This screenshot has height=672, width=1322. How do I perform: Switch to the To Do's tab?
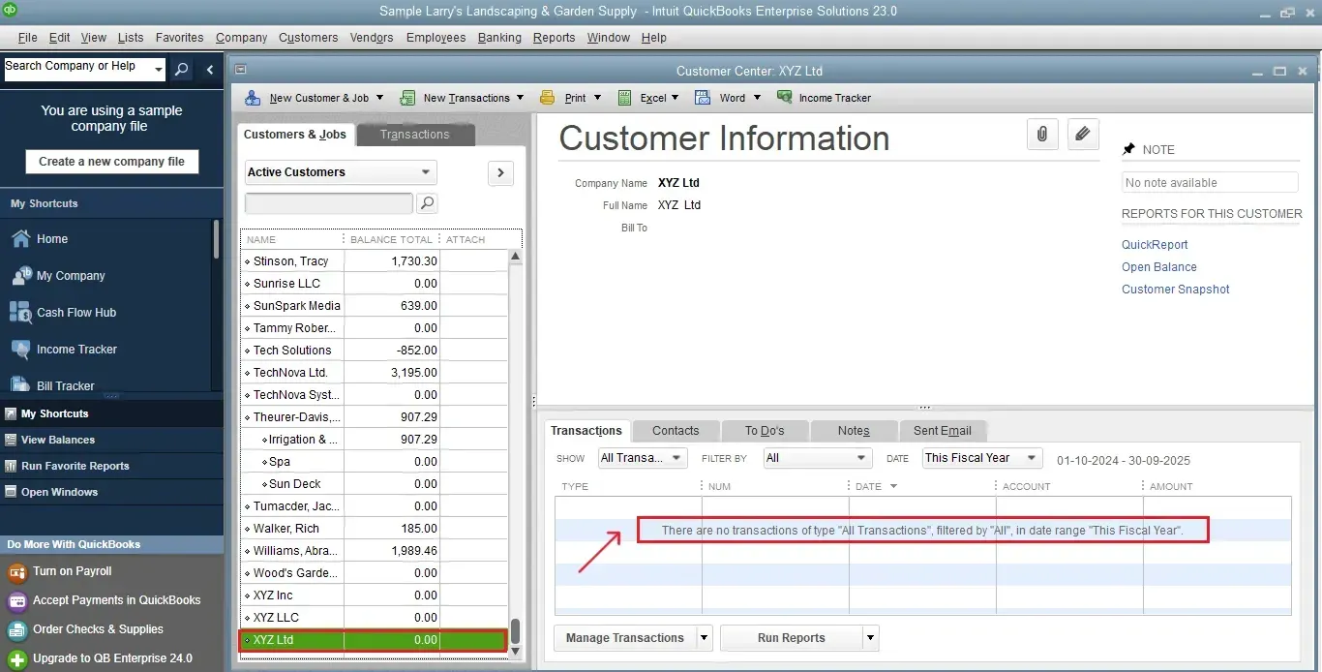coord(765,431)
